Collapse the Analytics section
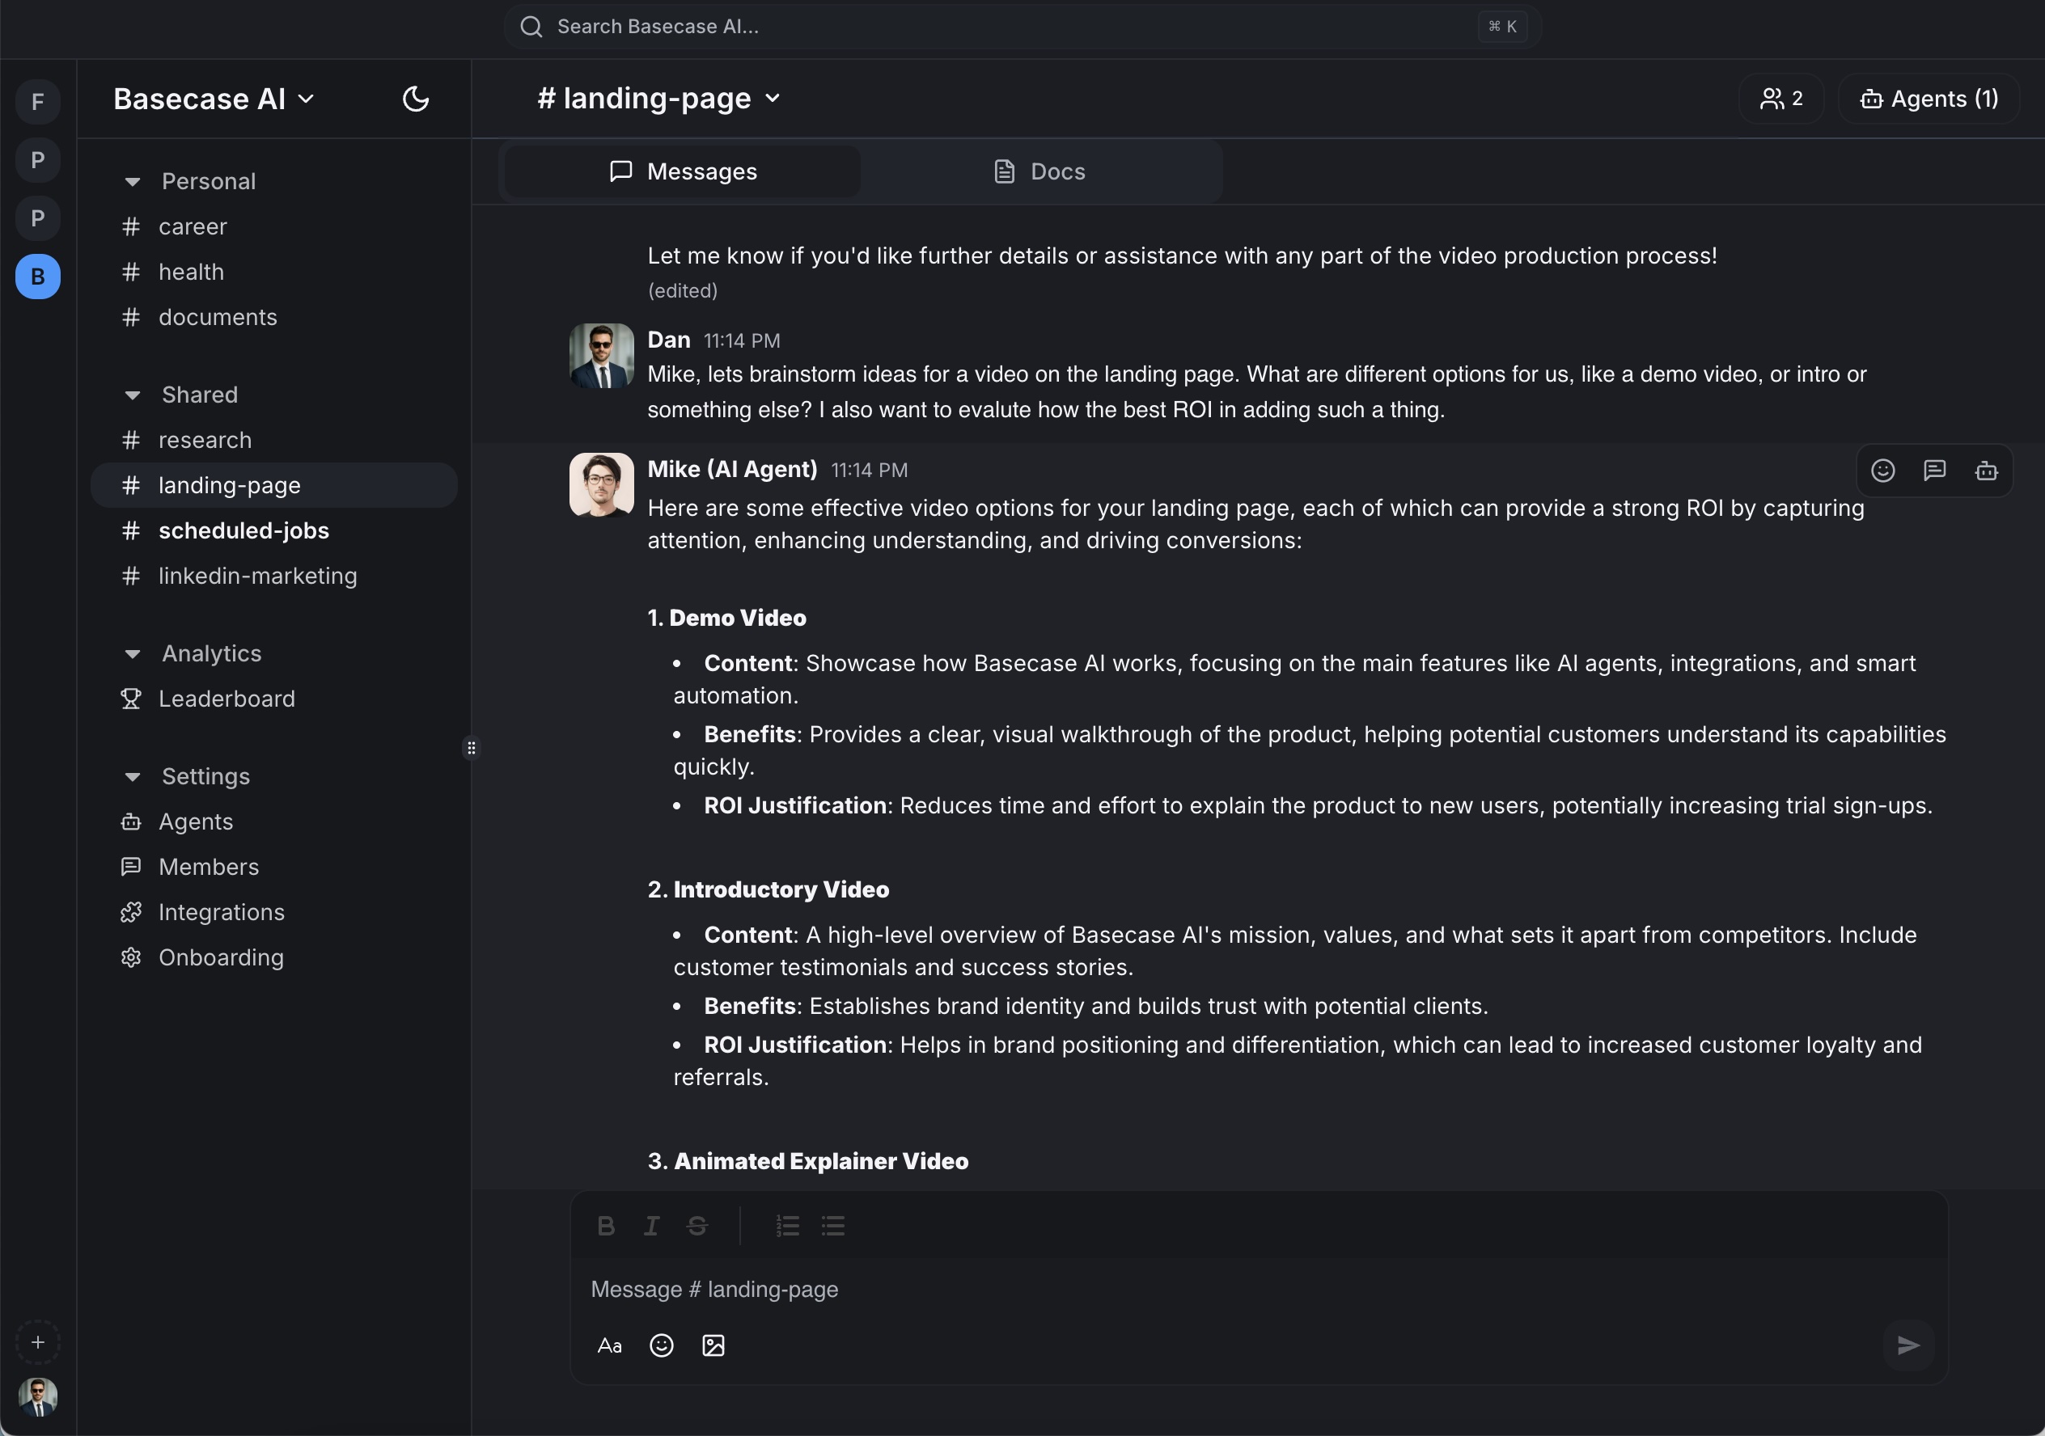Image resolution: width=2045 pixels, height=1436 pixels. (x=133, y=654)
